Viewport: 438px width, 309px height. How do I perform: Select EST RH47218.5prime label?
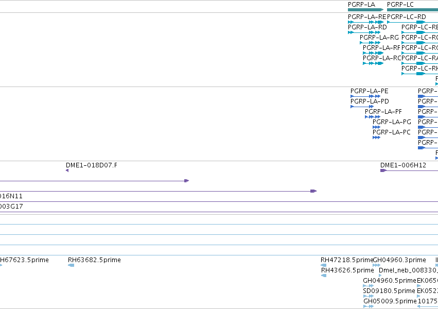click(347, 260)
